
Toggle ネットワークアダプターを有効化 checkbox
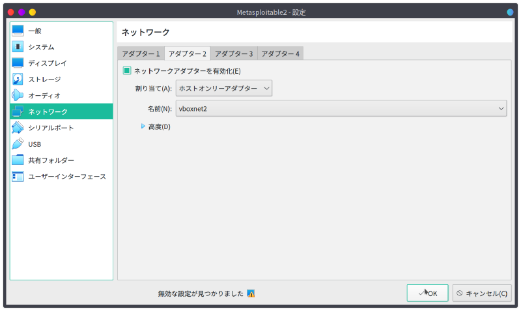coord(128,71)
